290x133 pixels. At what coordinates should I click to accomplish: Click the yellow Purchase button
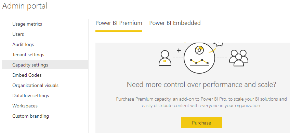(x=201, y=123)
